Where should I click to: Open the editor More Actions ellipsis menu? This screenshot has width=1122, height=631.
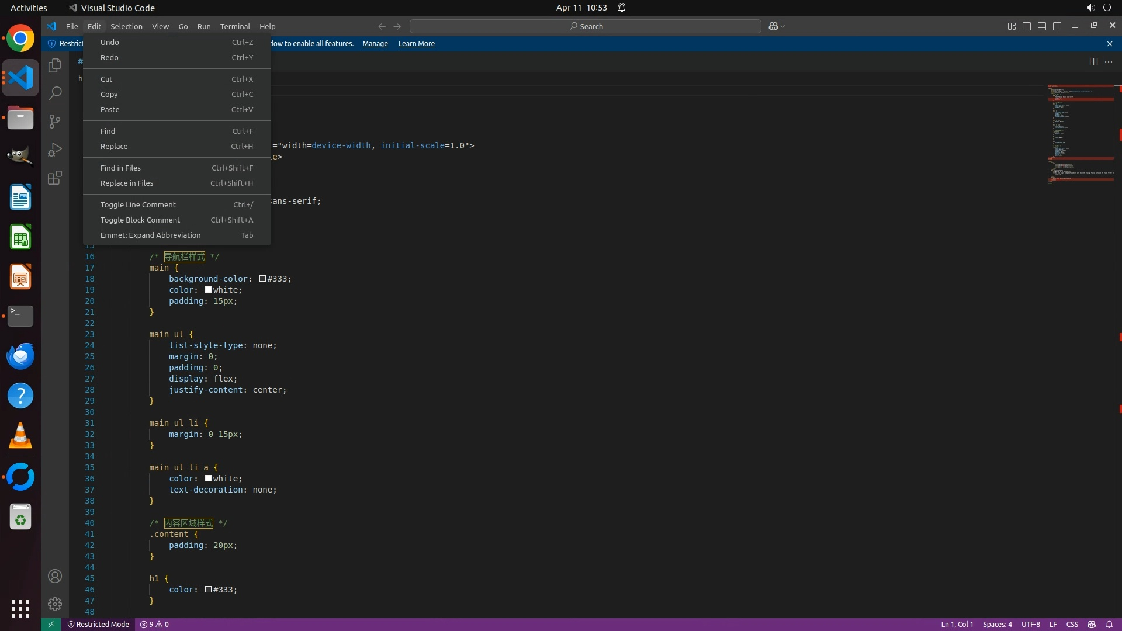click(1109, 62)
